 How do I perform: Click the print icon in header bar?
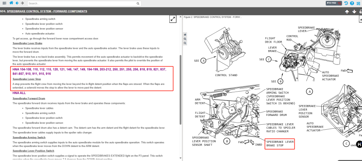click(x=361, y=12)
